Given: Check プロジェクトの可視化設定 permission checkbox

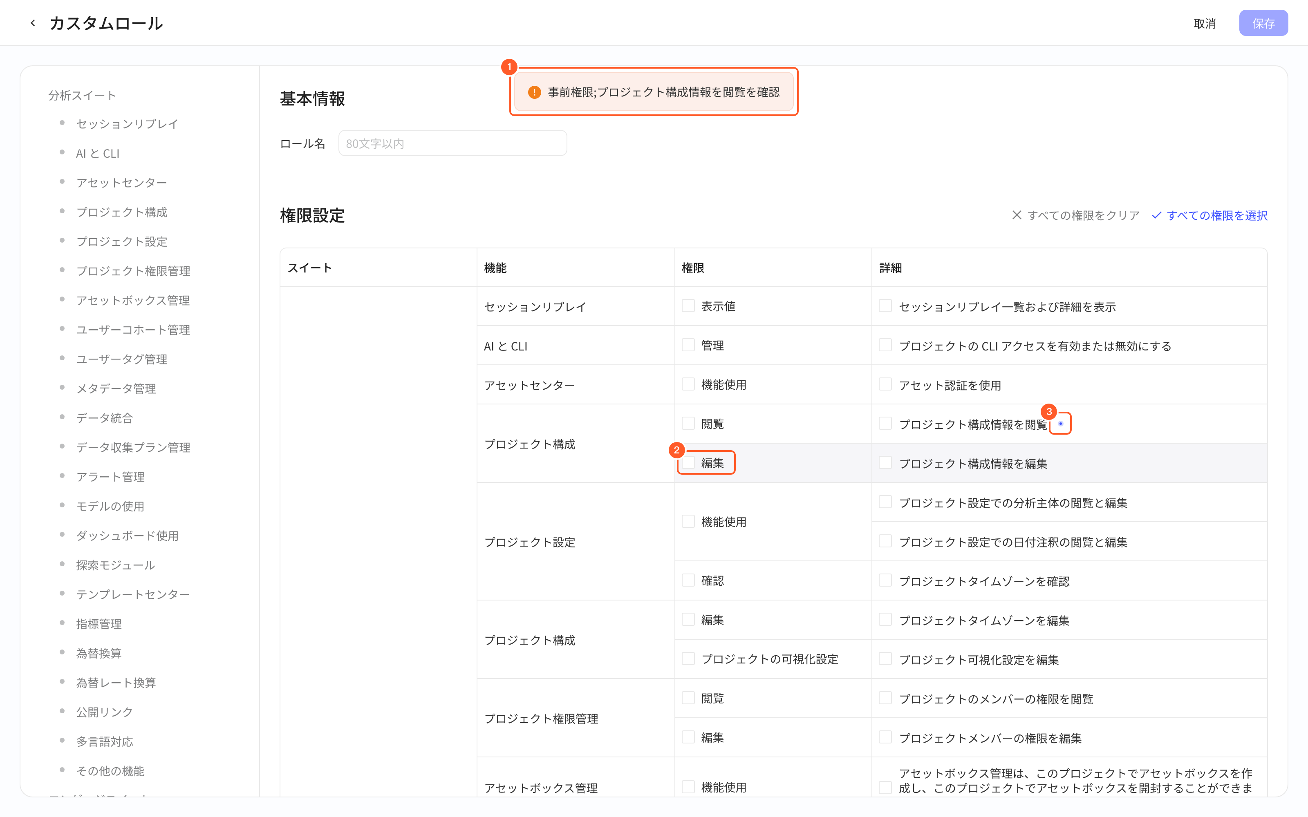Looking at the screenshot, I should pos(688,659).
